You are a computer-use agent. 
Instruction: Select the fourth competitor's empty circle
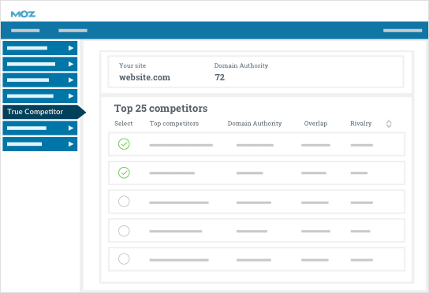coord(124,231)
